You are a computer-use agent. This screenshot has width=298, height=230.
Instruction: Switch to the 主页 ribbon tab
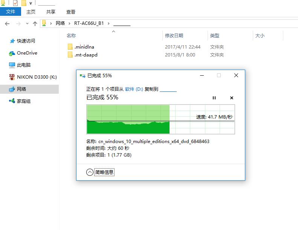[x=31, y=12]
